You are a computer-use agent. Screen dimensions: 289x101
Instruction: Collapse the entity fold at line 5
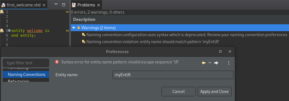[x=9, y=30]
